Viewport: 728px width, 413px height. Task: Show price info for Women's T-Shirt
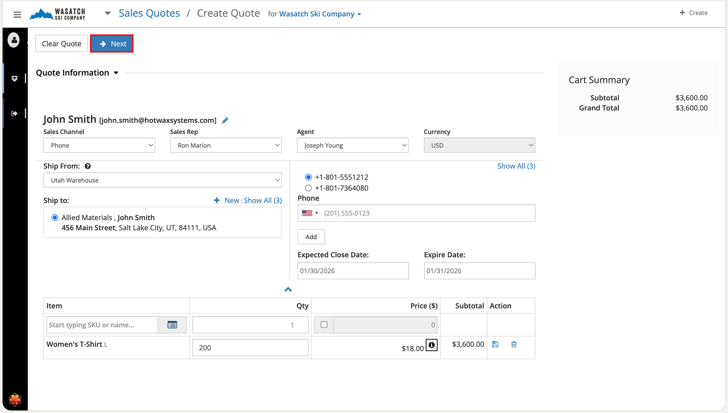click(431, 345)
